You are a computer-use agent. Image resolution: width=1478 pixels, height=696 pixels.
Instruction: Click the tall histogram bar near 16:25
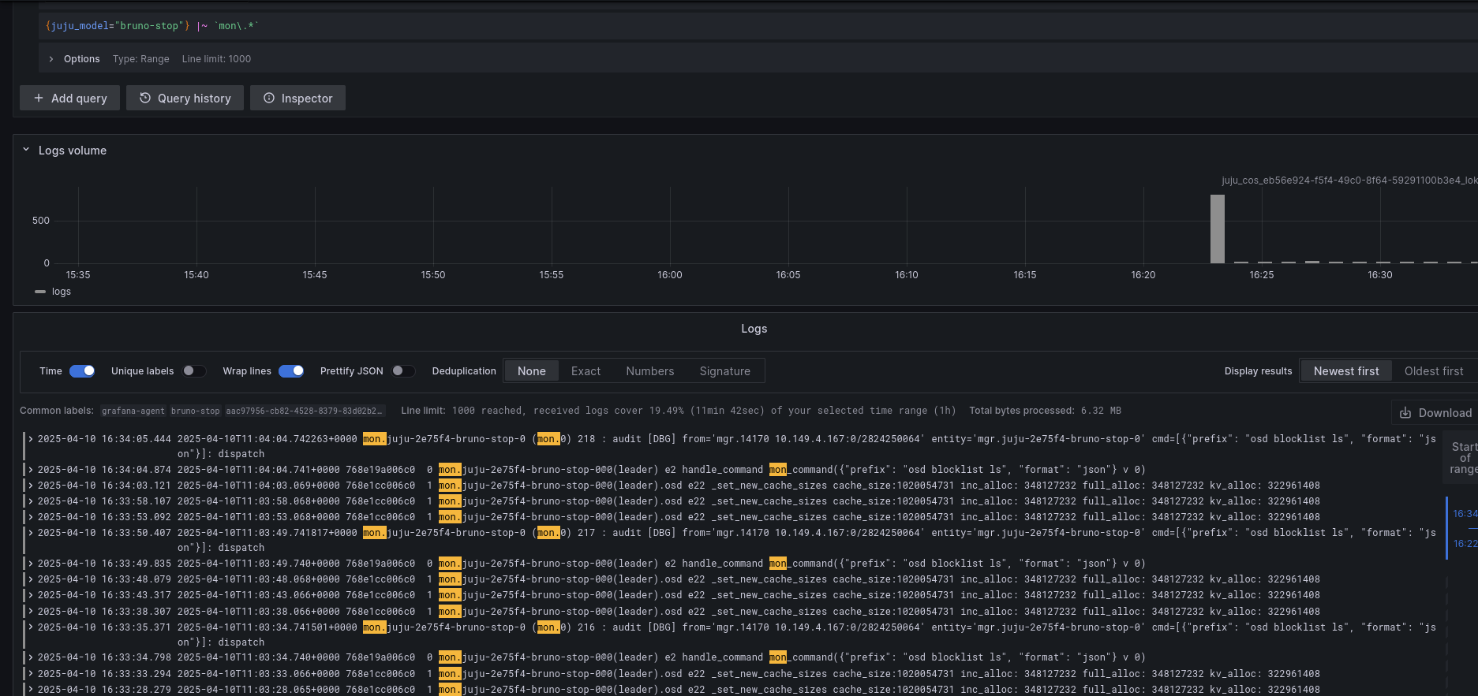coord(1217,229)
